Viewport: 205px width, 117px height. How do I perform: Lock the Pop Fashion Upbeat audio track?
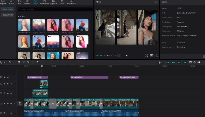[4, 113]
